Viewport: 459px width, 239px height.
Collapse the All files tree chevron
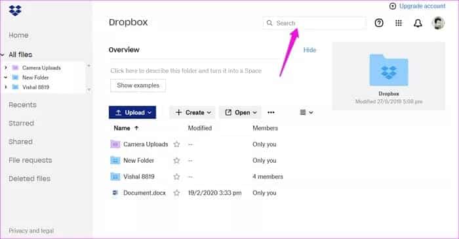click(3, 55)
